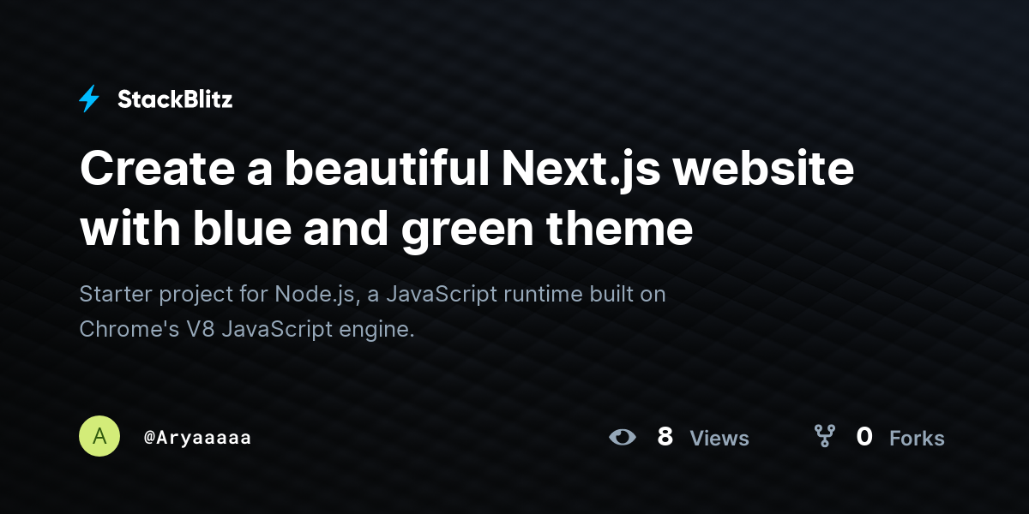Viewport: 1029px width, 514px height.
Task: Click the description line starting 'Starter project'
Action: 372,295
